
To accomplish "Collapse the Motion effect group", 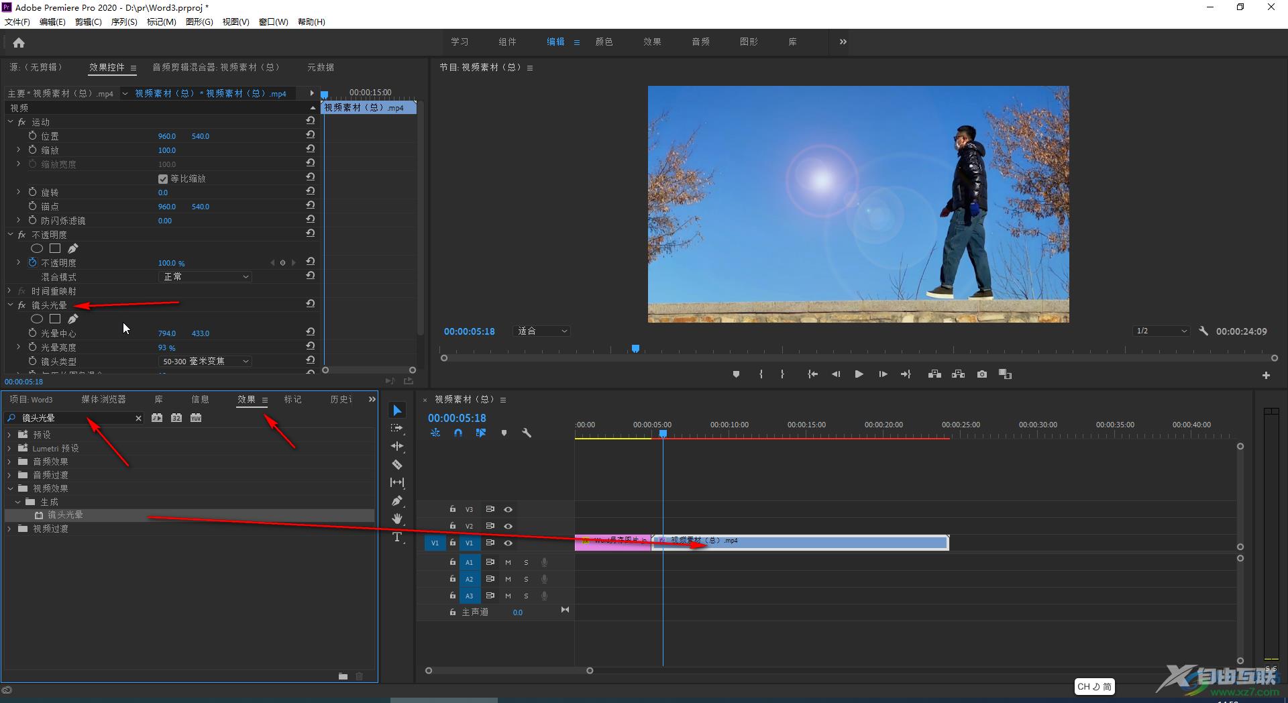I will point(10,122).
